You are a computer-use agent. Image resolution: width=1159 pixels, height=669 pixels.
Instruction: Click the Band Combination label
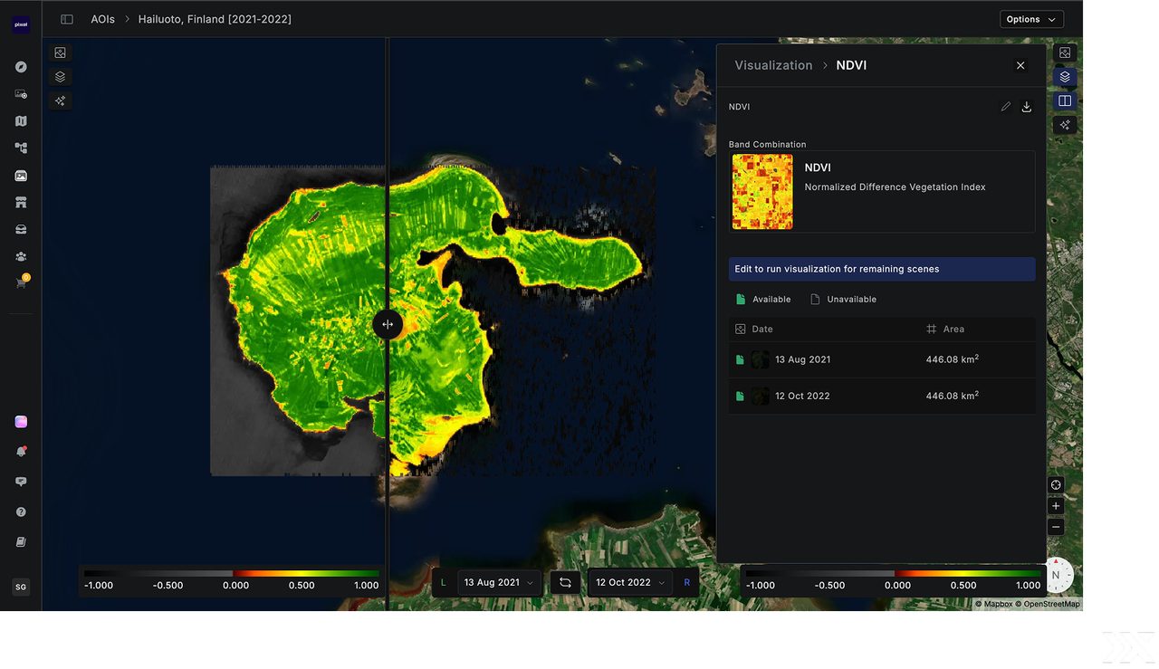pos(767,145)
